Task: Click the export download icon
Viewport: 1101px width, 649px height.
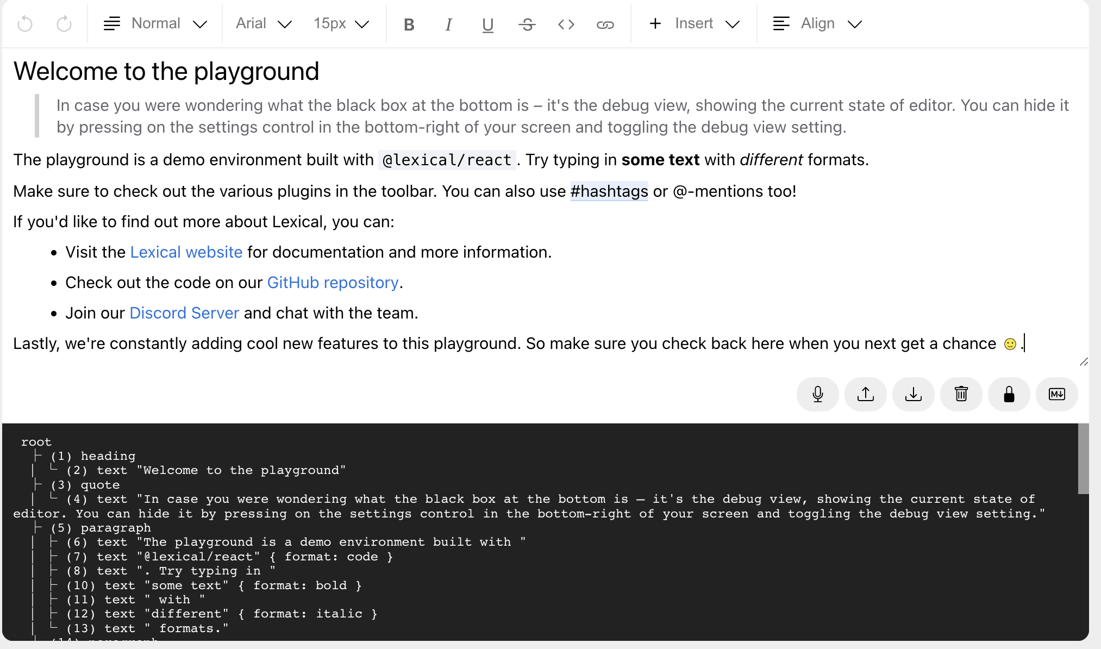Action: [x=913, y=394]
